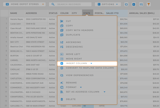
Task: Click the $49.00 annual sales cell
Action: tap(144, 83)
